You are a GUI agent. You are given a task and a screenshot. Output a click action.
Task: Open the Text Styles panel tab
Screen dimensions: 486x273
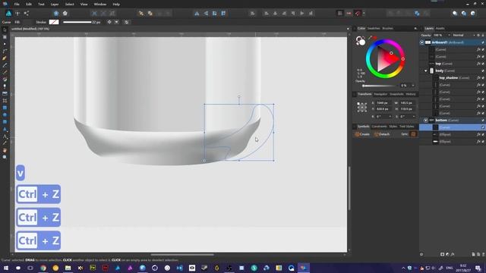pos(406,127)
